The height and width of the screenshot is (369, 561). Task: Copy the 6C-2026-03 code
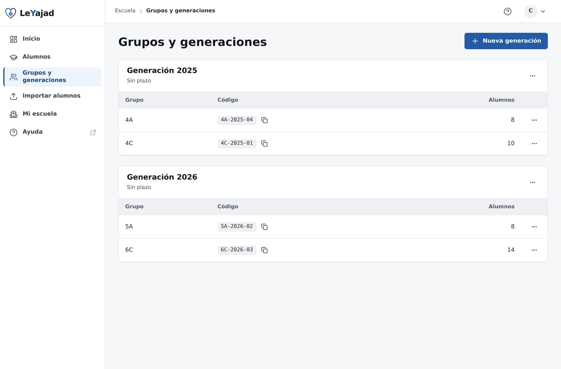265,250
